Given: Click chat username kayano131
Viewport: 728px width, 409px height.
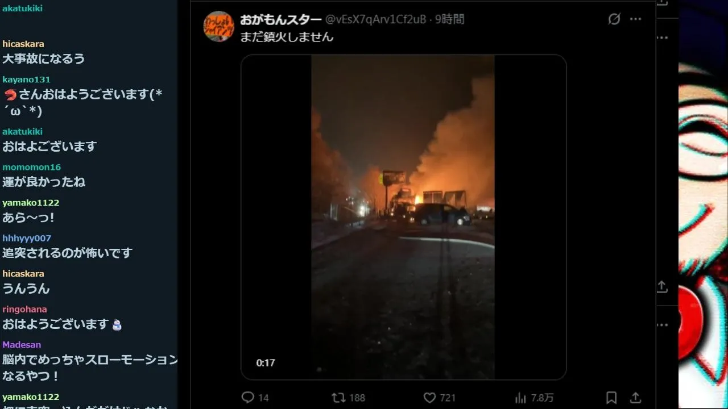Looking at the screenshot, I should [26, 80].
